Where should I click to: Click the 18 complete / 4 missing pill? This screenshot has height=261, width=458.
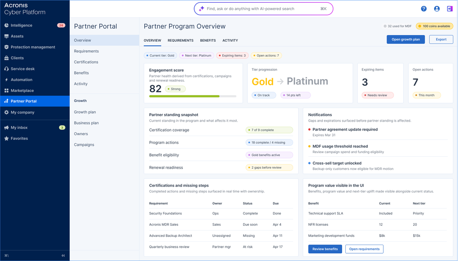(x=269, y=143)
